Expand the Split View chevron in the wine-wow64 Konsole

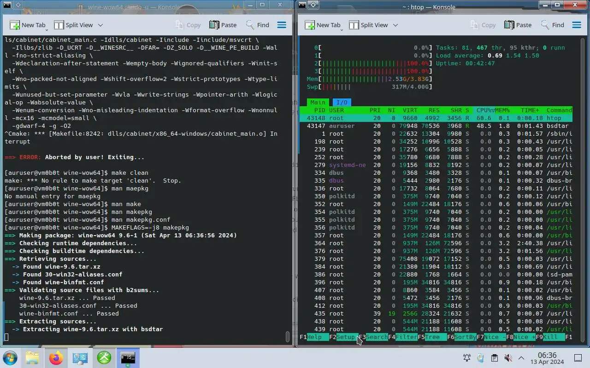click(x=100, y=25)
